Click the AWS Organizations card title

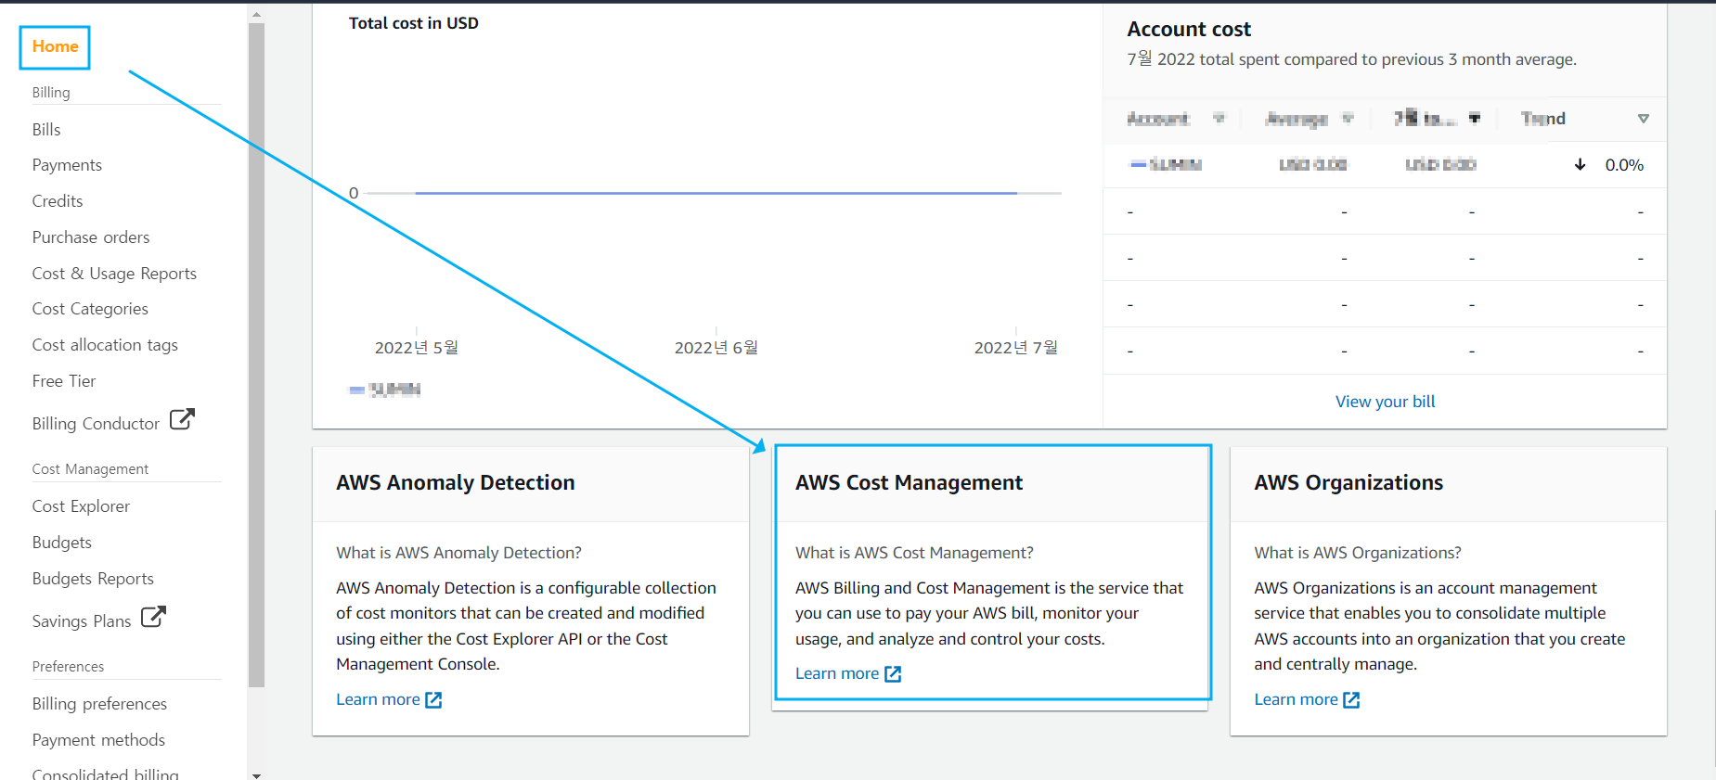pyautogui.click(x=1348, y=482)
